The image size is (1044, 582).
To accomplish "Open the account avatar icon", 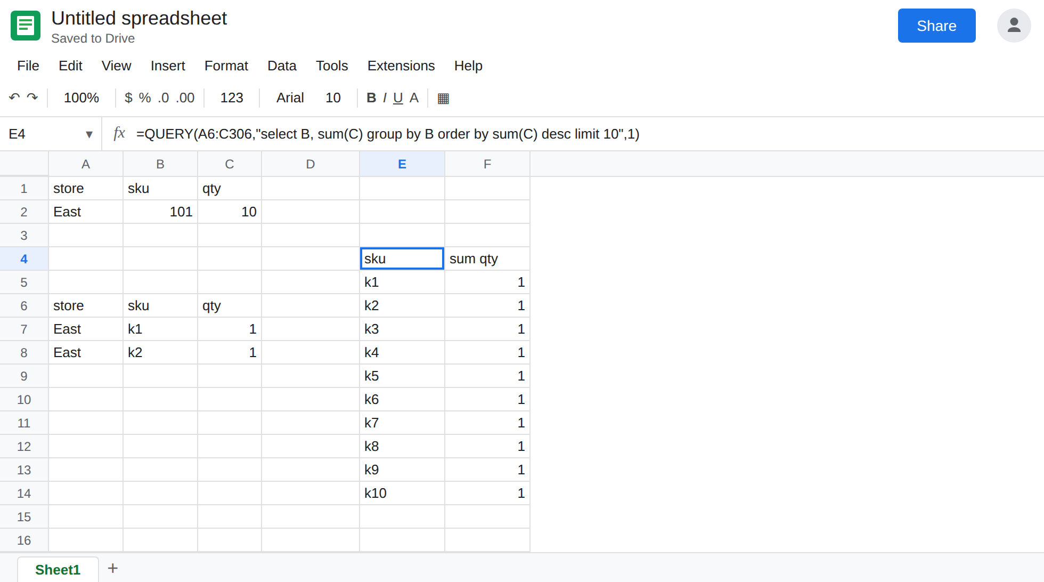I will pyautogui.click(x=1014, y=26).
